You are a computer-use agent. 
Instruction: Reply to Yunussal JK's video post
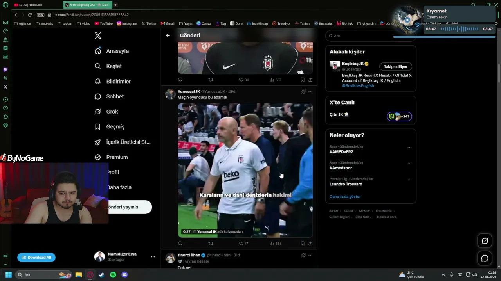click(180, 244)
